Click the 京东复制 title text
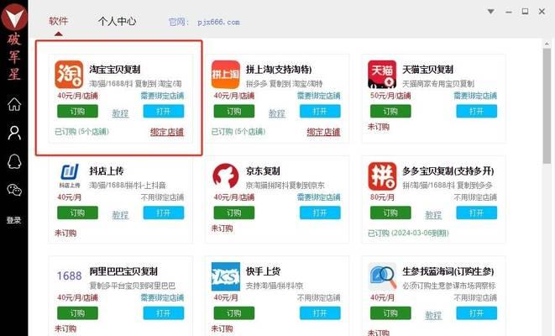This screenshot has width=555, height=336. click(263, 171)
